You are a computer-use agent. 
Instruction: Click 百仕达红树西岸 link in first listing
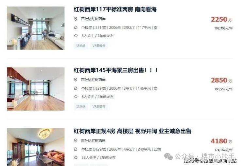point(93,19)
